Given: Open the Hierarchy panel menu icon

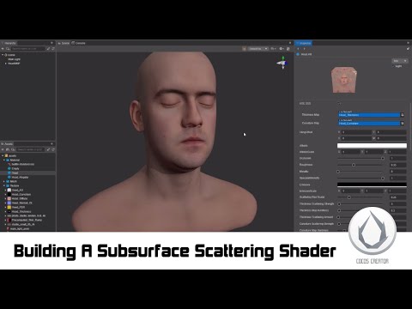Looking at the screenshot, I should click(x=51, y=43).
